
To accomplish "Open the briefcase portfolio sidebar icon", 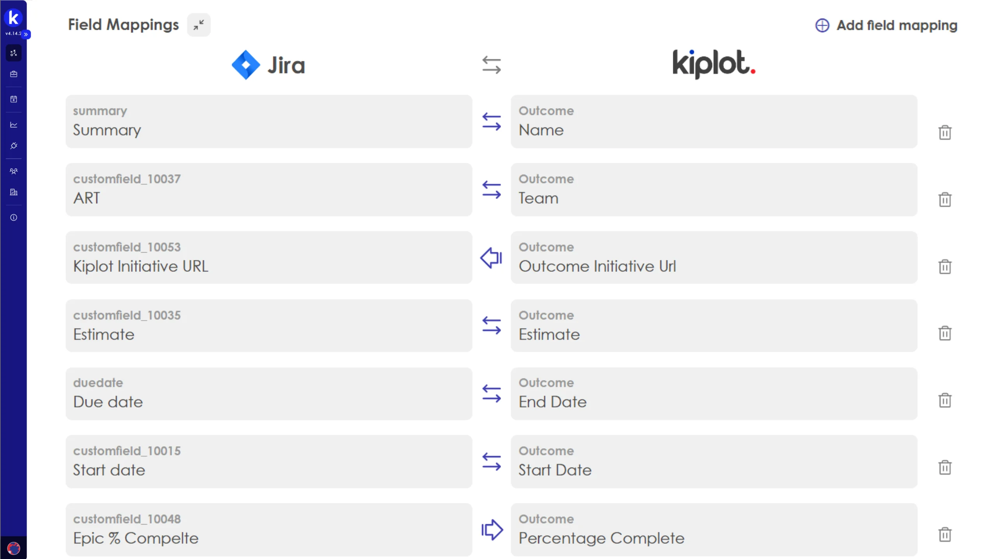I will 14,74.
